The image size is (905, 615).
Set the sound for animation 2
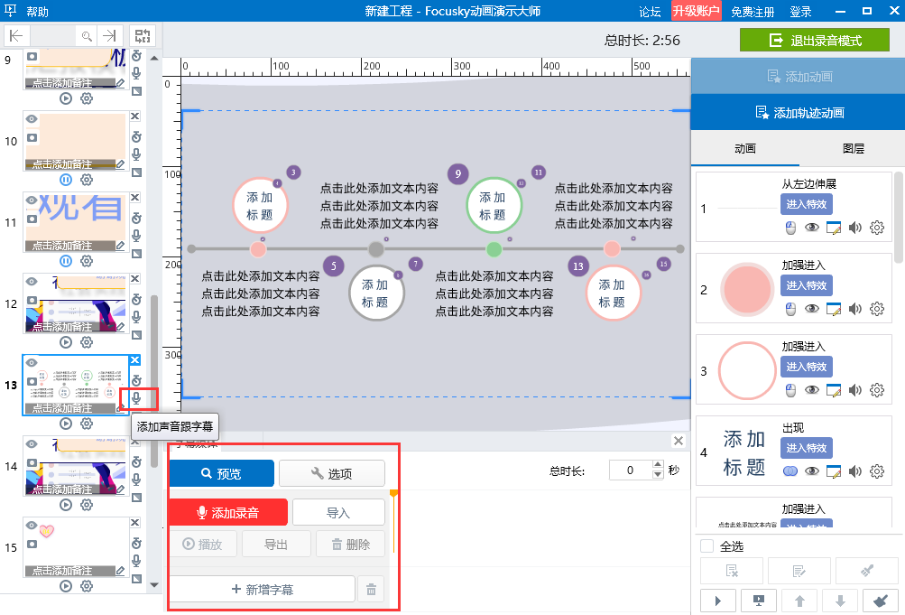(x=854, y=309)
